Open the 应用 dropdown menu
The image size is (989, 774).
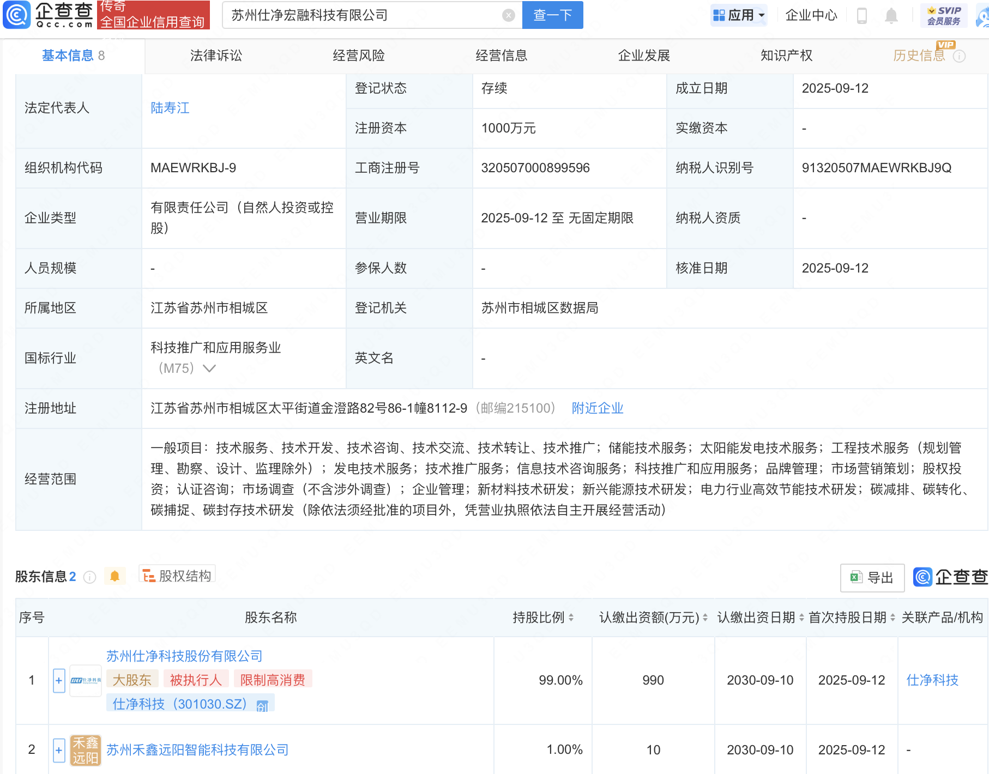click(739, 15)
